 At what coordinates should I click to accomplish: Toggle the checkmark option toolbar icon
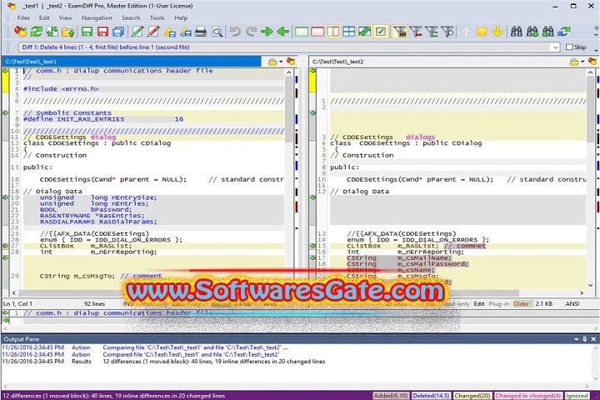click(380, 32)
